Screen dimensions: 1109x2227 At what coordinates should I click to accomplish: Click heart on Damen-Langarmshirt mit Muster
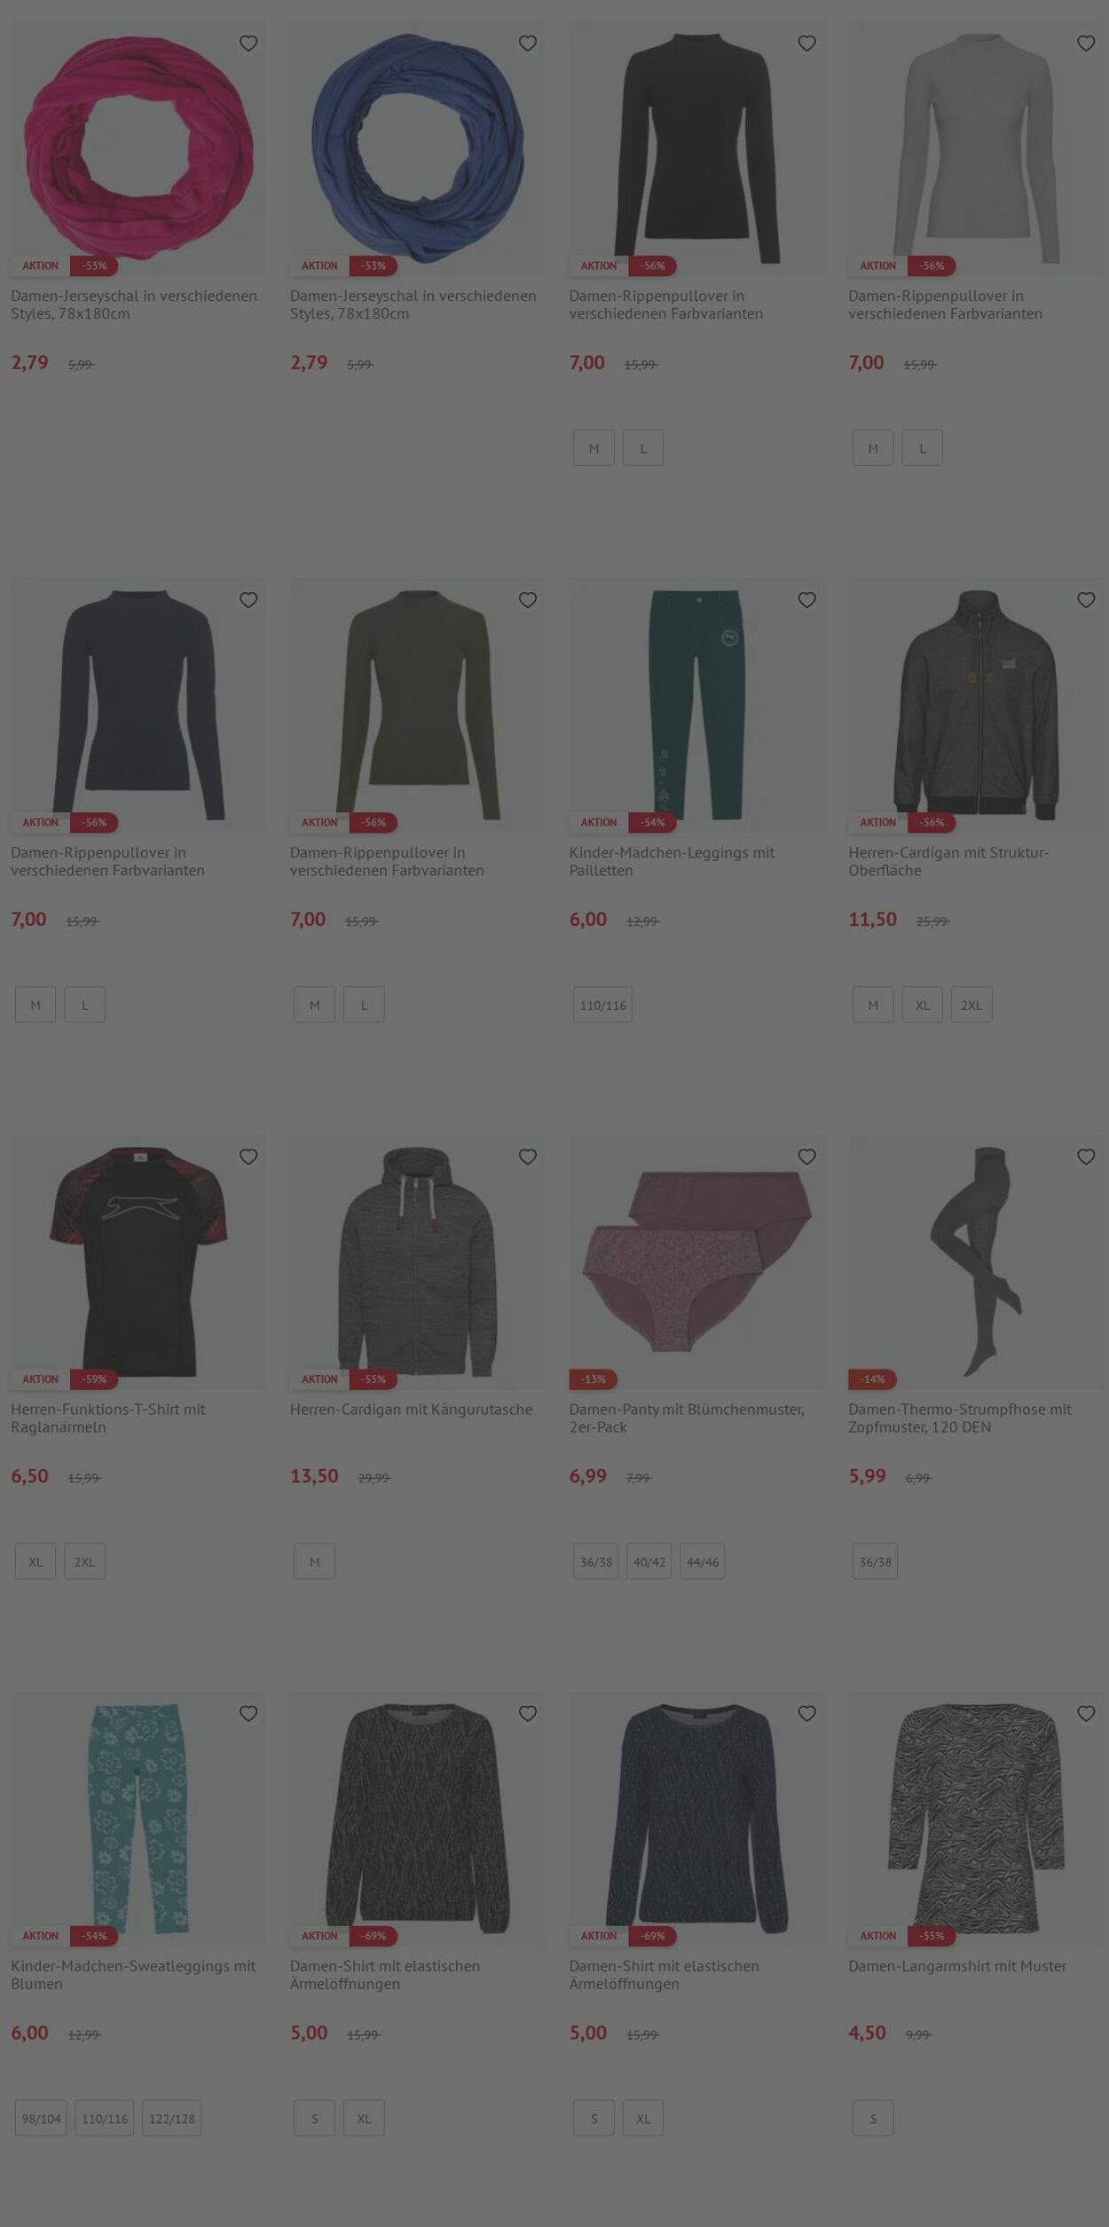[x=1086, y=1713]
